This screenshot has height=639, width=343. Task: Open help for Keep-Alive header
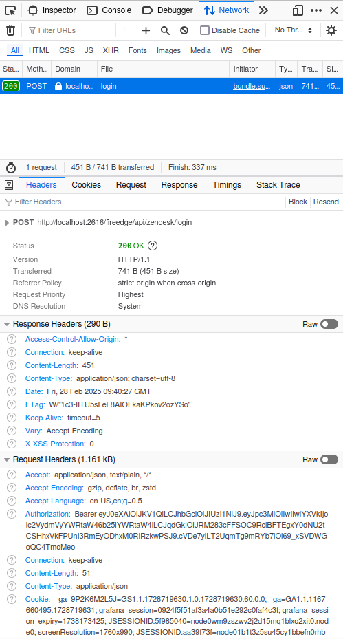click(x=12, y=418)
